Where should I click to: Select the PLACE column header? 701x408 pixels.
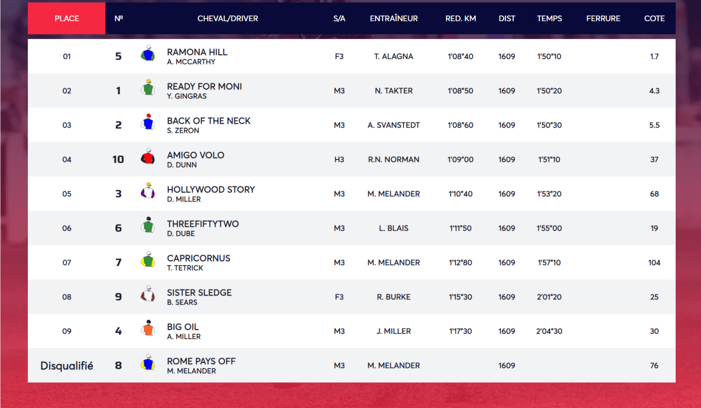pos(67,18)
